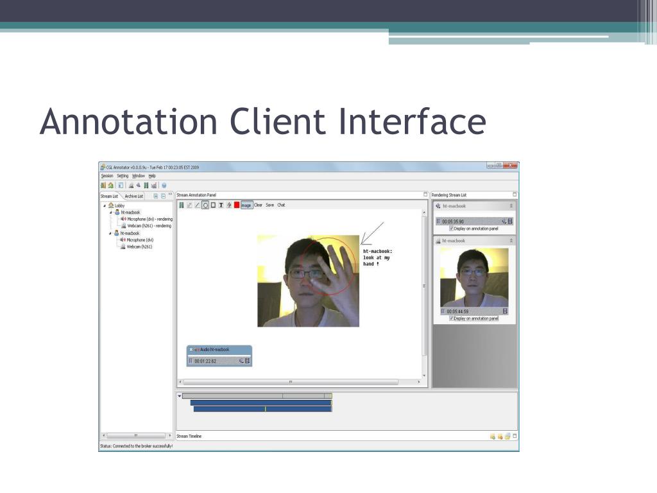
Task: Uncheck 'Display on annotation panel' below webcam thumbnail
Action: [451, 318]
